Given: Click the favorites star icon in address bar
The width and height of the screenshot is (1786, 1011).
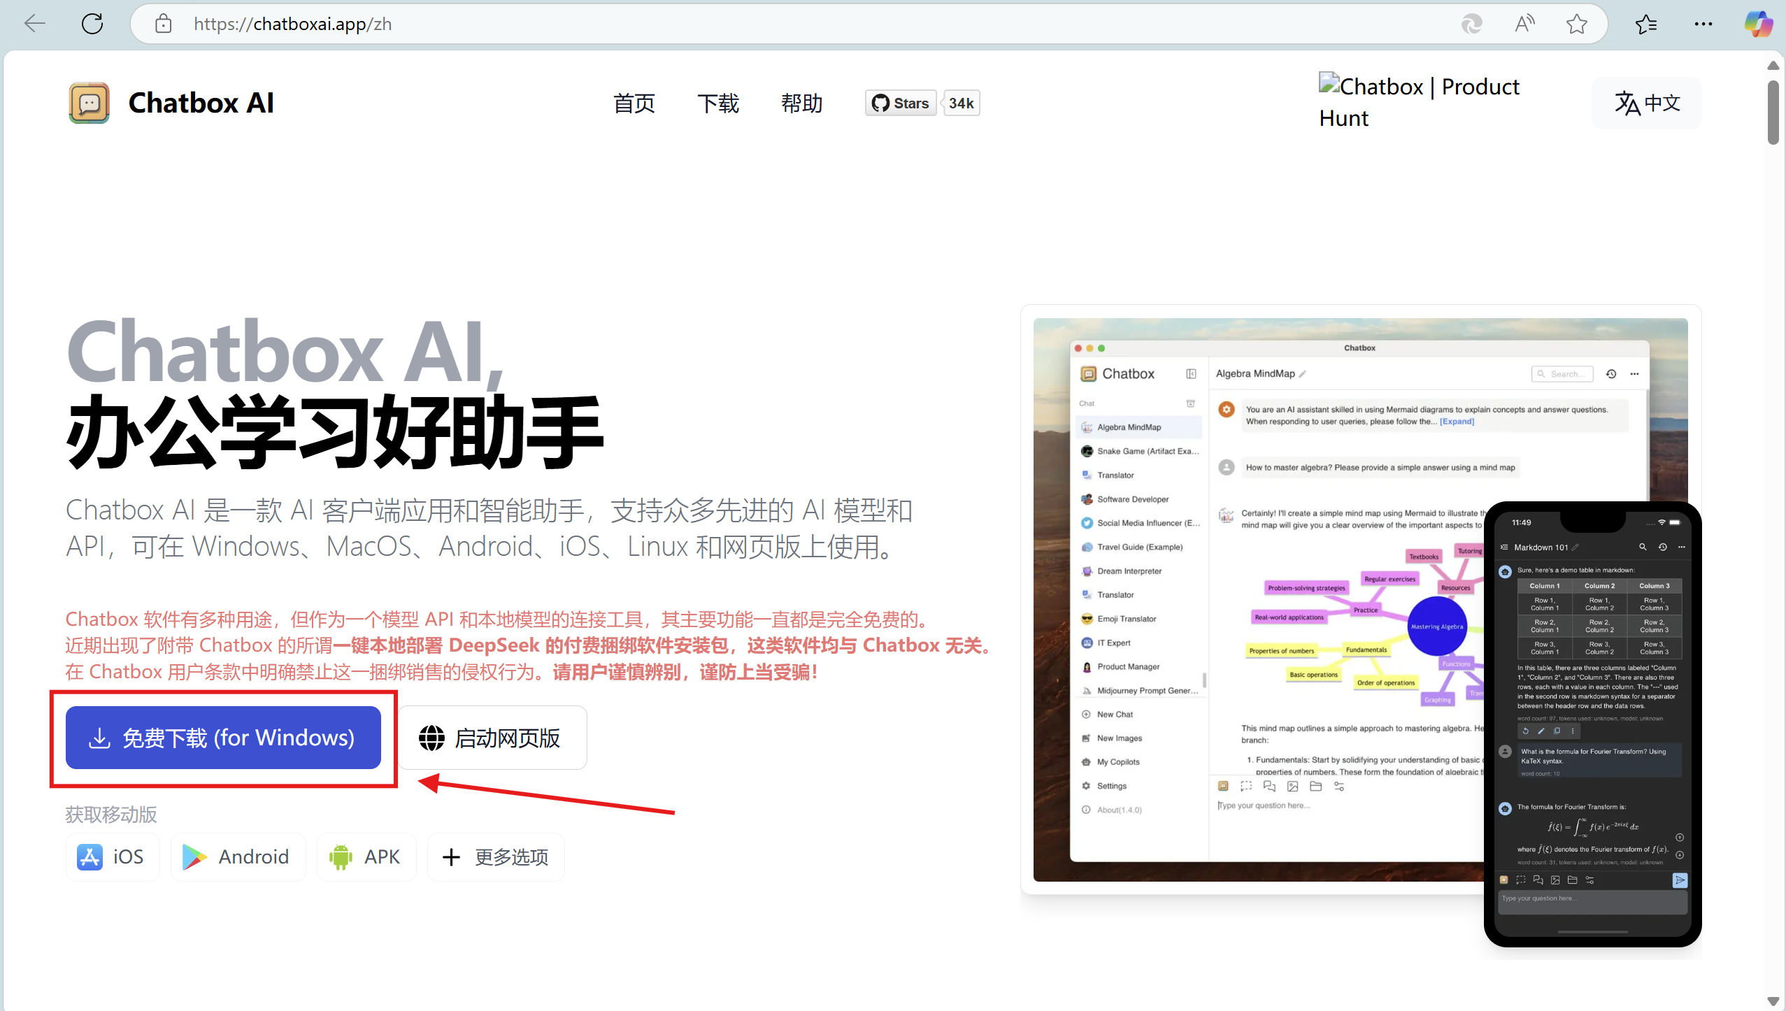Looking at the screenshot, I should pyautogui.click(x=1576, y=24).
